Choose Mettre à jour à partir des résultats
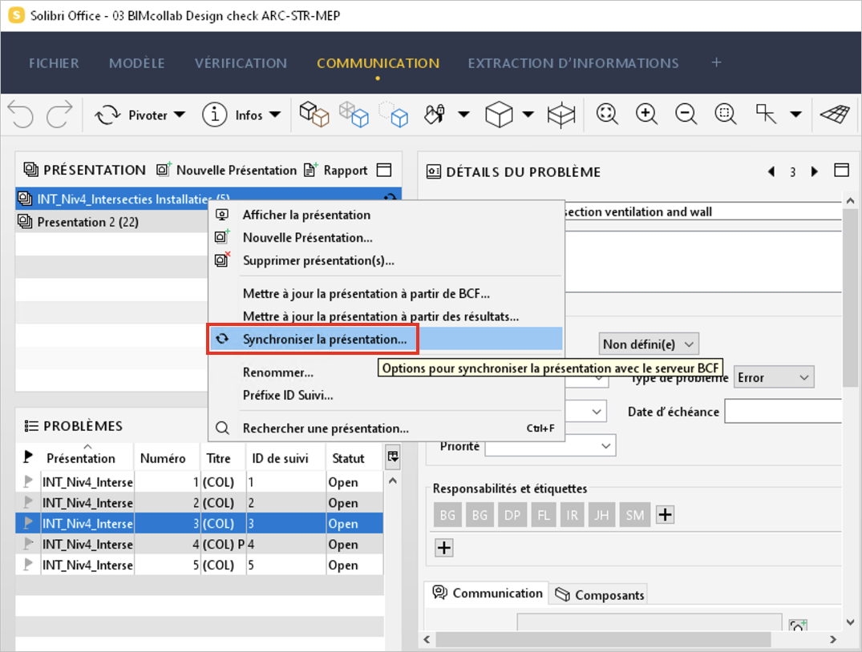This screenshot has width=862, height=652. tap(386, 317)
